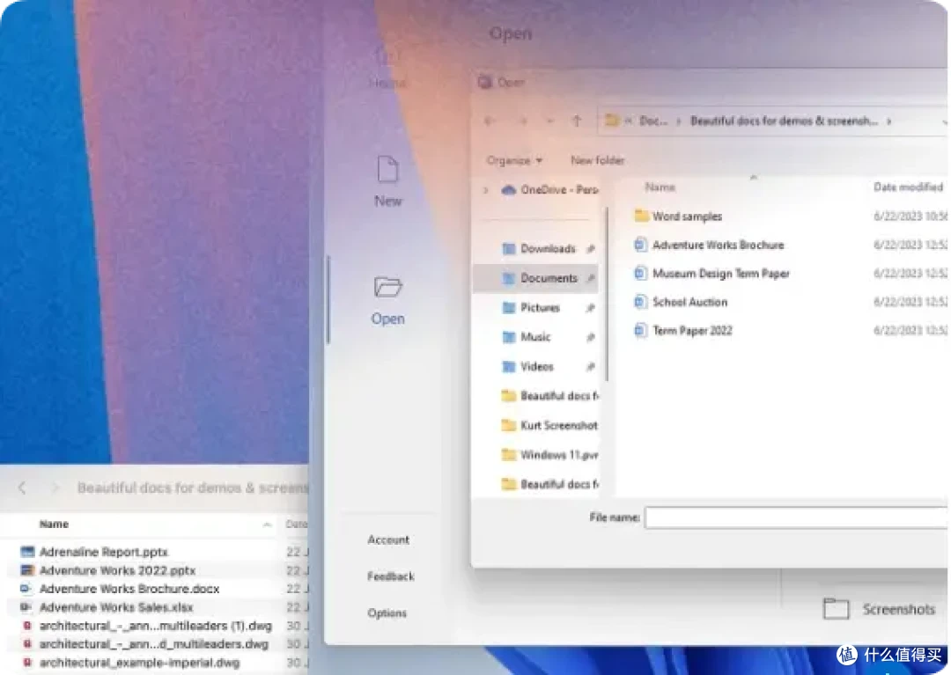Image resolution: width=951 pixels, height=675 pixels.
Task: Open Options from the Word sidebar
Action: 387,613
